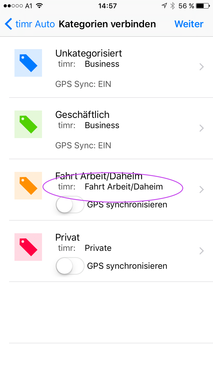
Task: Tap the green Geschäftlich tag icon
Action: (28, 124)
